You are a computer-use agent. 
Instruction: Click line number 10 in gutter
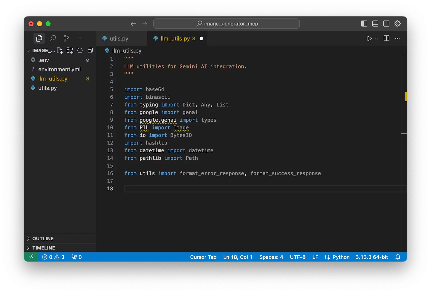click(x=110, y=128)
